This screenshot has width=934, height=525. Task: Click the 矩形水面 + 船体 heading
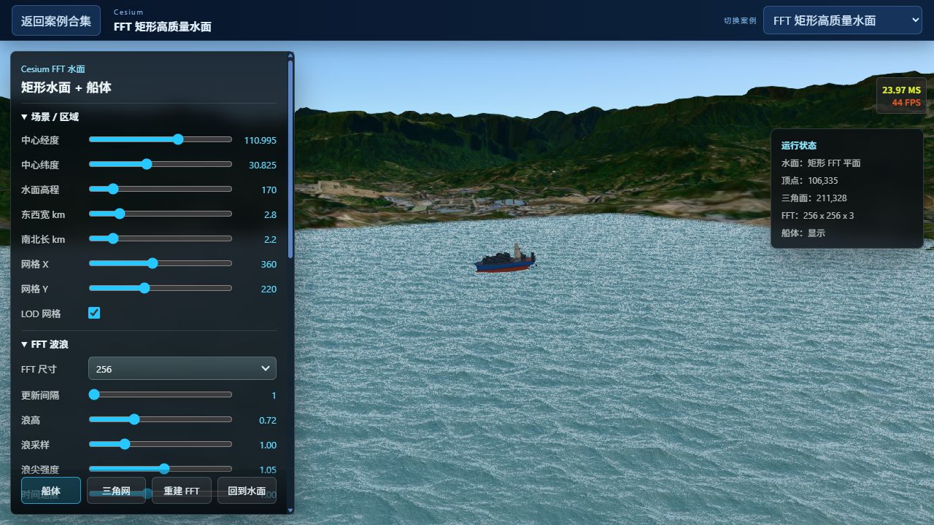(x=66, y=87)
